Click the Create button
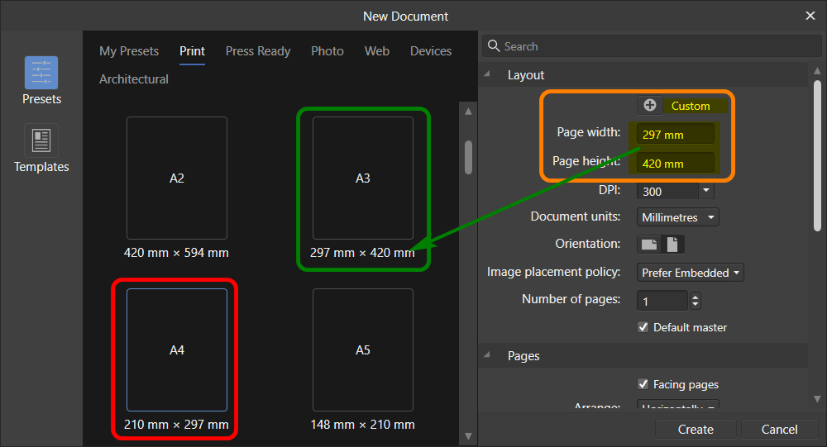Screen dimensions: 827x447 [696, 429]
